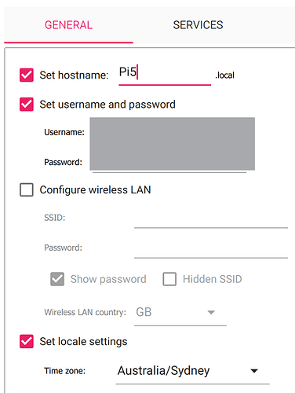The width and height of the screenshot is (295, 393).
Task: Click the Configure wireless LAN label
Action: click(95, 190)
